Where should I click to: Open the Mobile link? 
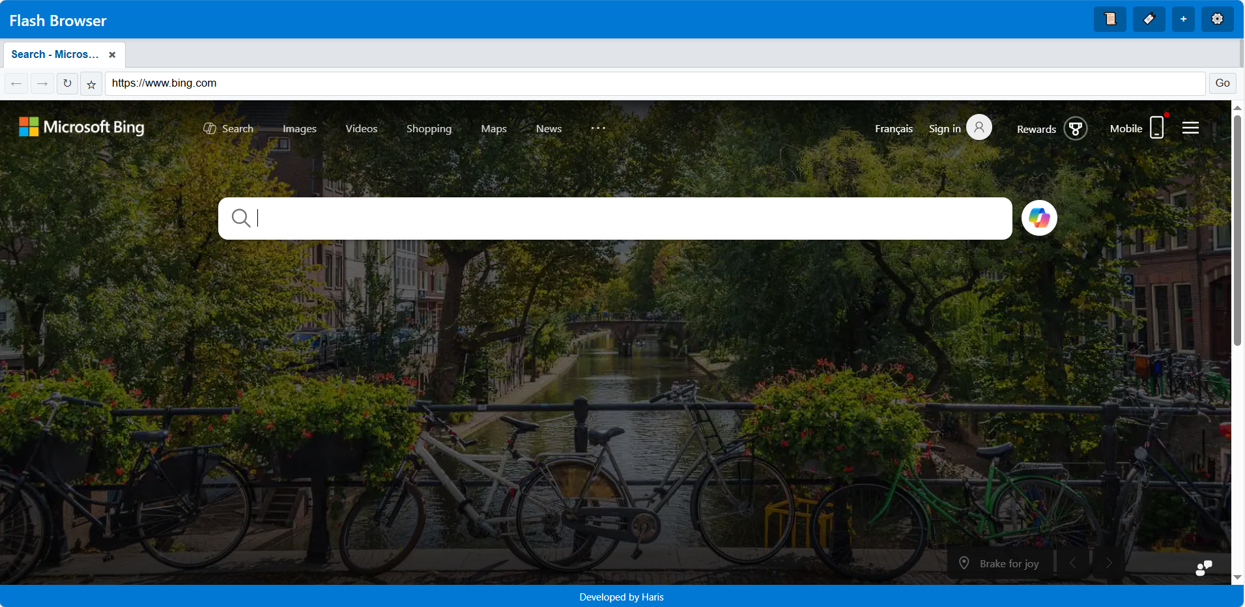[1126, 129]
